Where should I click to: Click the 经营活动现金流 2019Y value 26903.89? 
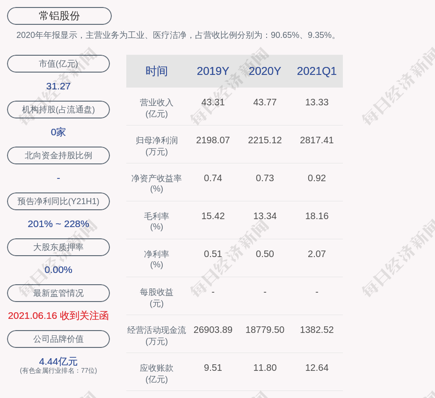point(213,330)
